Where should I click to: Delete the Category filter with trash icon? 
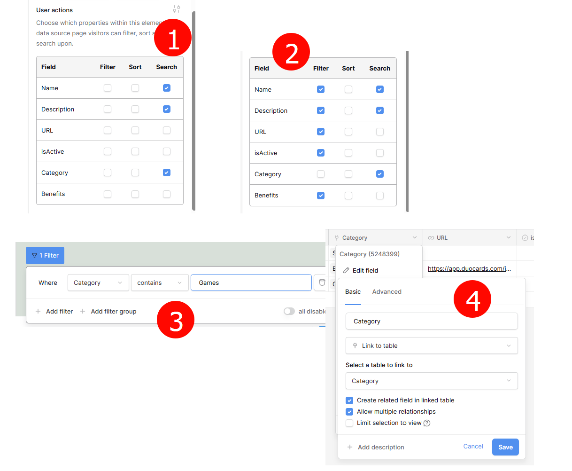point(322,283)
